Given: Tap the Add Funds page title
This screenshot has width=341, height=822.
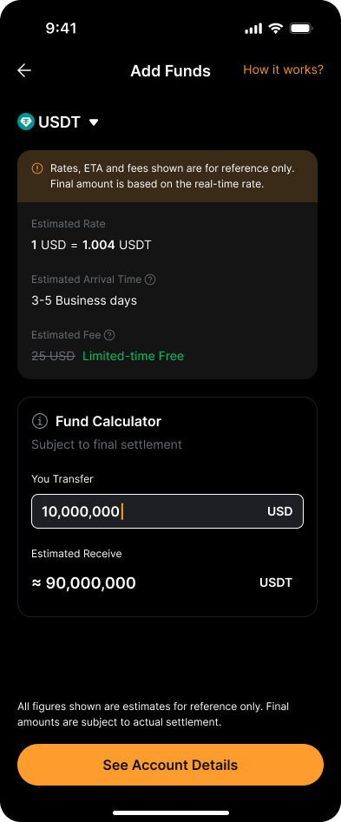Looking at the screenshot, I should [170, 71].
